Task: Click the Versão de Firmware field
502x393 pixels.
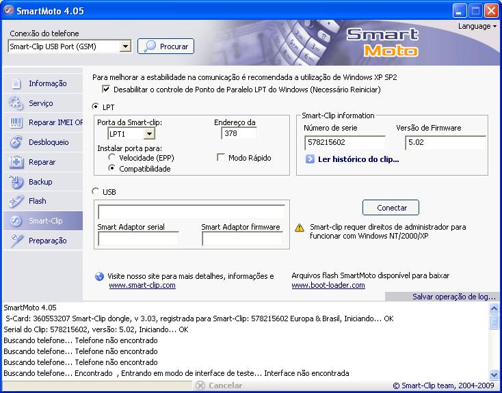Action: point(445,142)
